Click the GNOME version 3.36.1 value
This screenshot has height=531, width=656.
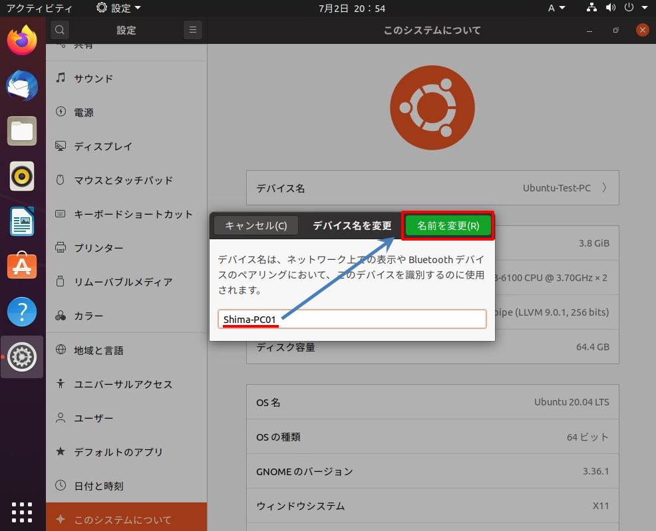tap(595, 471)
